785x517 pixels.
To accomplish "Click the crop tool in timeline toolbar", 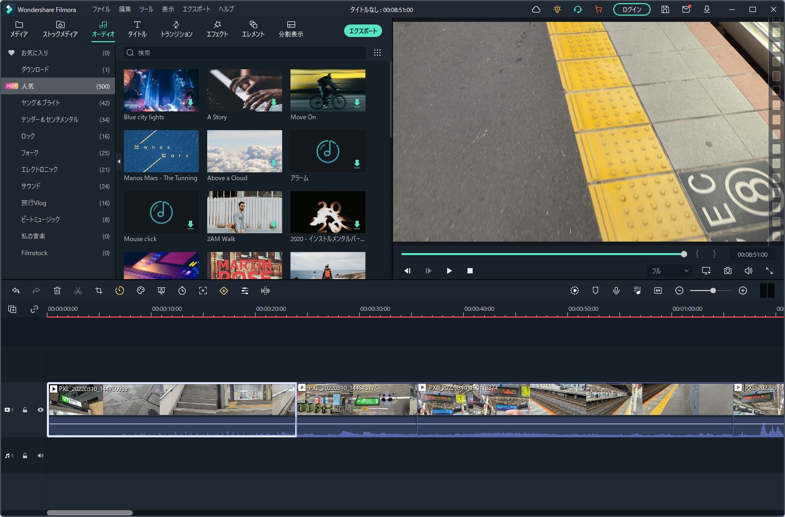I will (99, 291).
